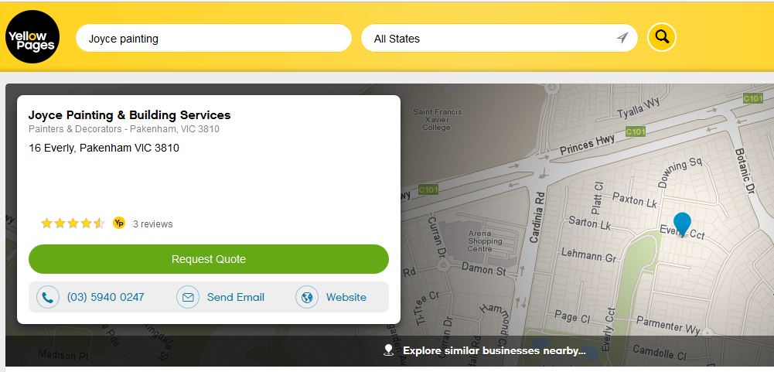Screen dimensions: 774x372
Task: Click the Paxton Lk map label
Action: click(x=636, y=200)
